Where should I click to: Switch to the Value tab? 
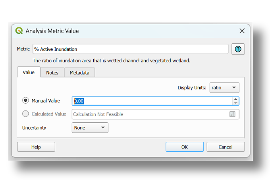[x=29, y=72]
